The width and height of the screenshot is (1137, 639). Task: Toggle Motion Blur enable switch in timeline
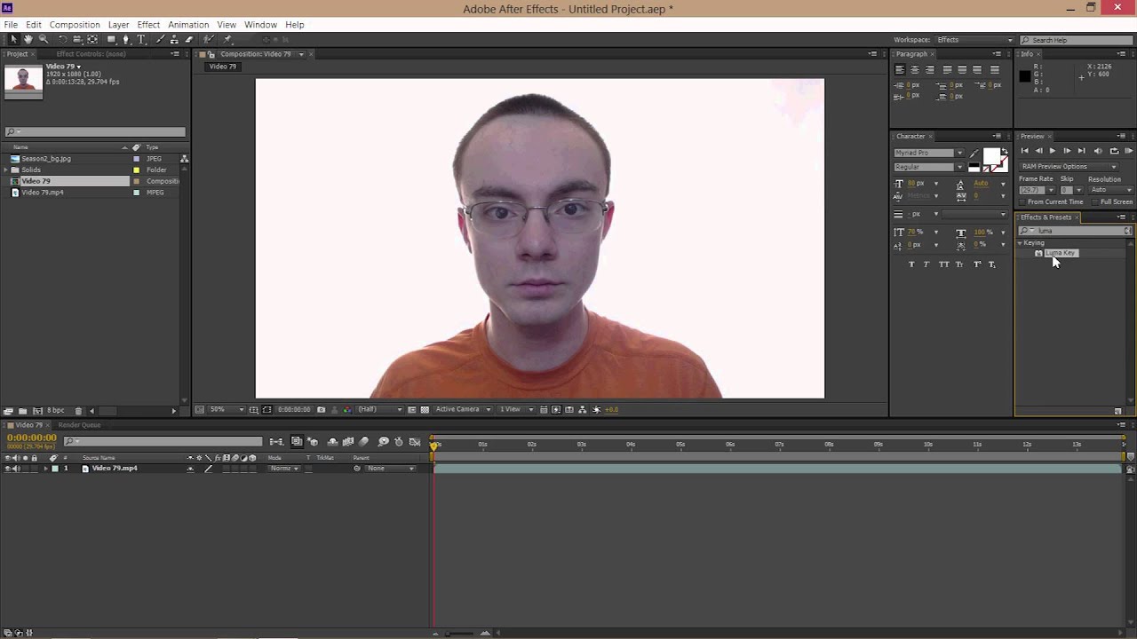(363, 441)
